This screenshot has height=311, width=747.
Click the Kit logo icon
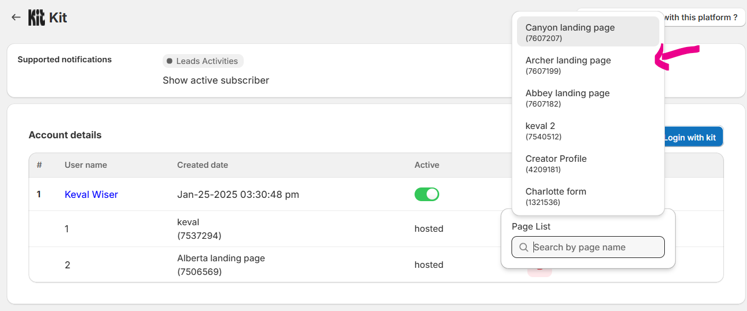coord(36,17)
